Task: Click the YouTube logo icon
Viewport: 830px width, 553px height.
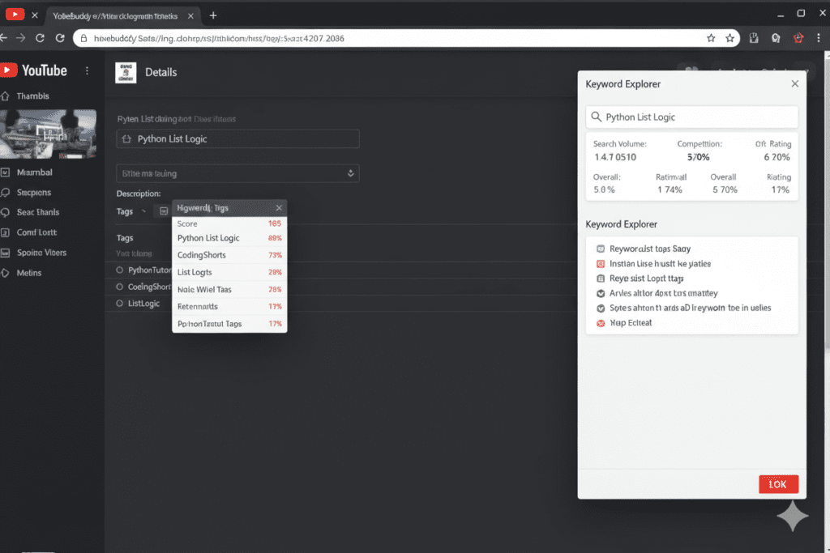Action: coord(10,70)
